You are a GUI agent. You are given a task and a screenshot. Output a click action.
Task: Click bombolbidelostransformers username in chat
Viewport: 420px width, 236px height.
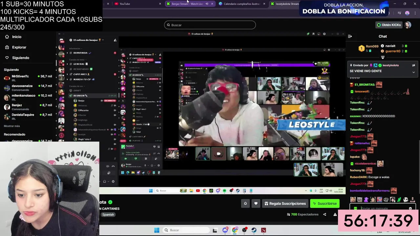pos(369,191)
